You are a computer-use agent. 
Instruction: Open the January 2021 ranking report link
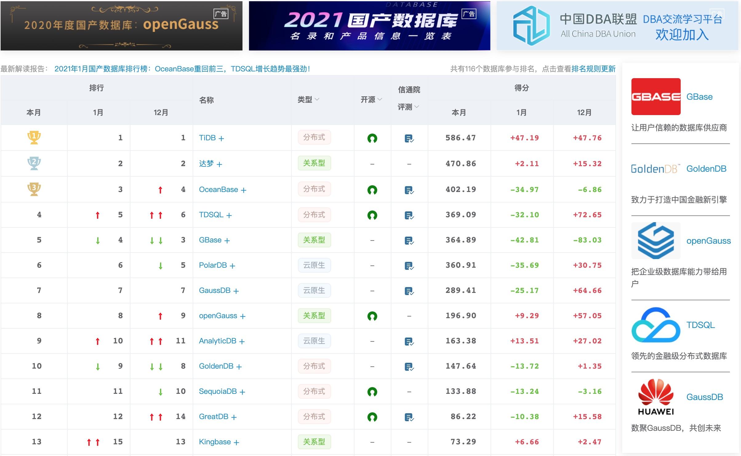pos(182,69)
